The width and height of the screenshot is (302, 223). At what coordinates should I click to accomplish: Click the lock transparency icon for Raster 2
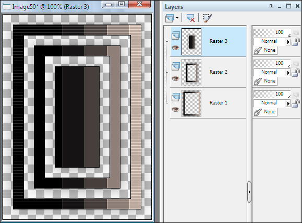tap(296, 73)
